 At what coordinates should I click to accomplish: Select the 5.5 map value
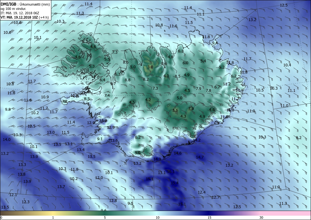tap(107, 59)
